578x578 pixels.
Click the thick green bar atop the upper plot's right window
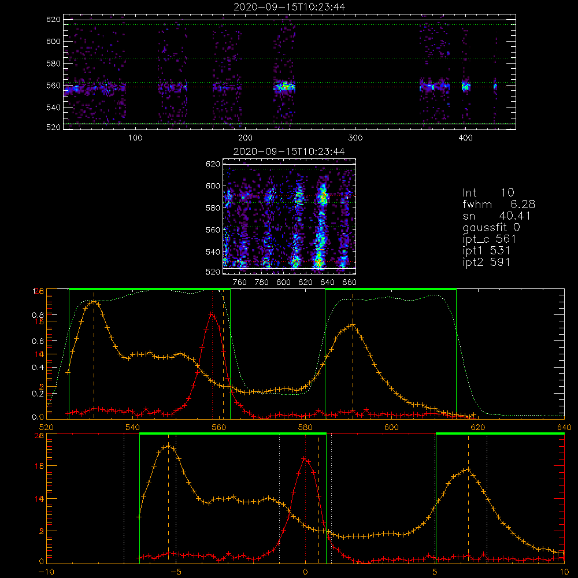click(x=391, y=290)
